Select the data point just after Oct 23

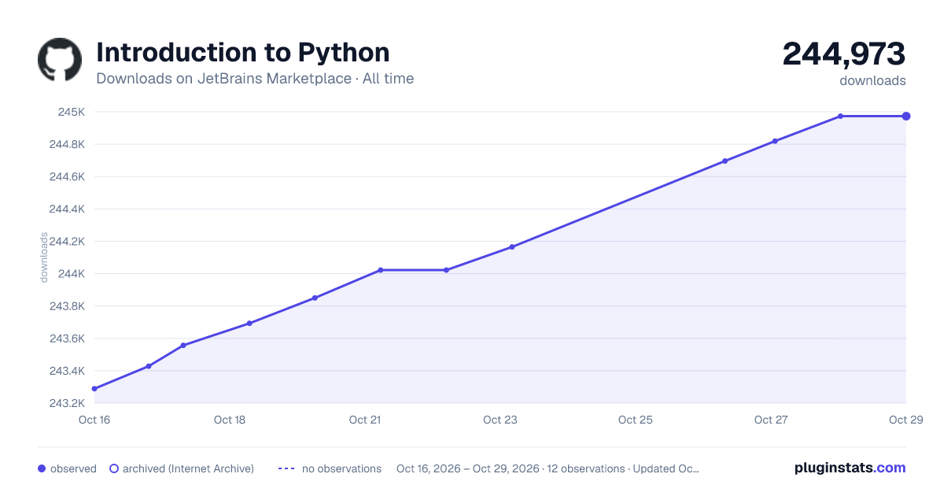point(512,247)
